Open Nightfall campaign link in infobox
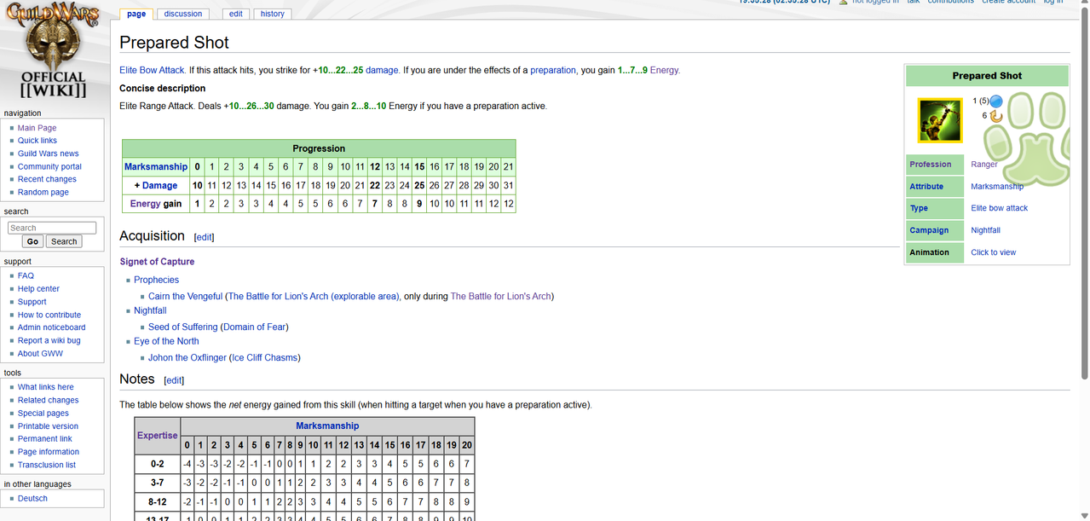 point(985,230)
